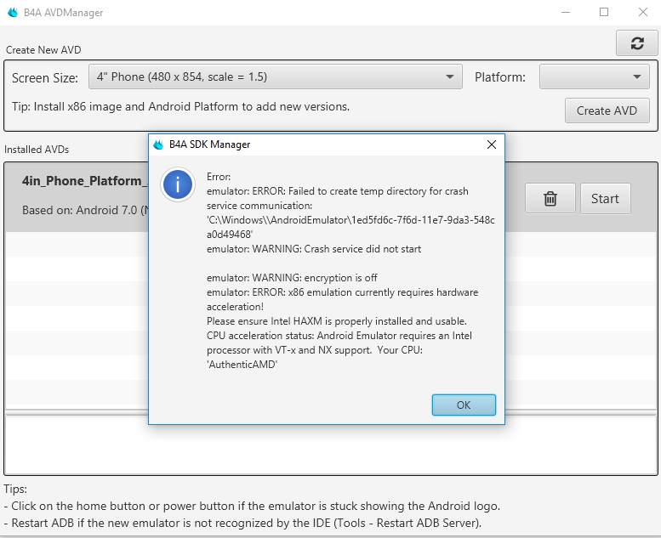Click the splitter between AVD list and log
661x538 pixels.
330,414
